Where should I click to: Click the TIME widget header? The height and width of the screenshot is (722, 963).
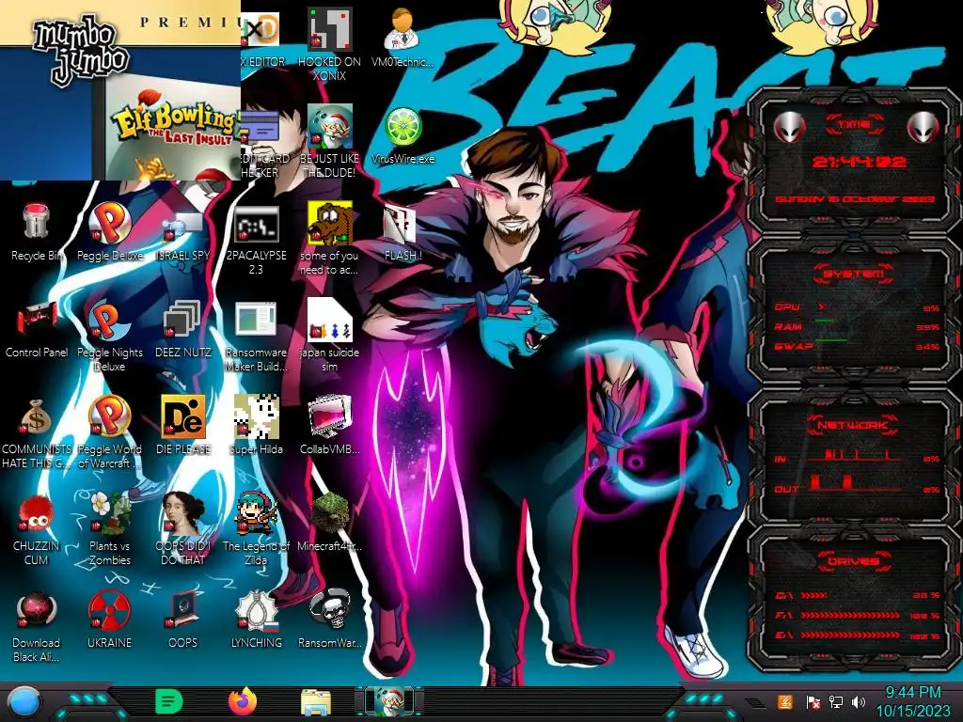(853, 125)
